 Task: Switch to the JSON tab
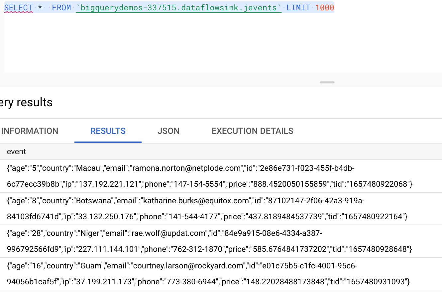point(168,131)
